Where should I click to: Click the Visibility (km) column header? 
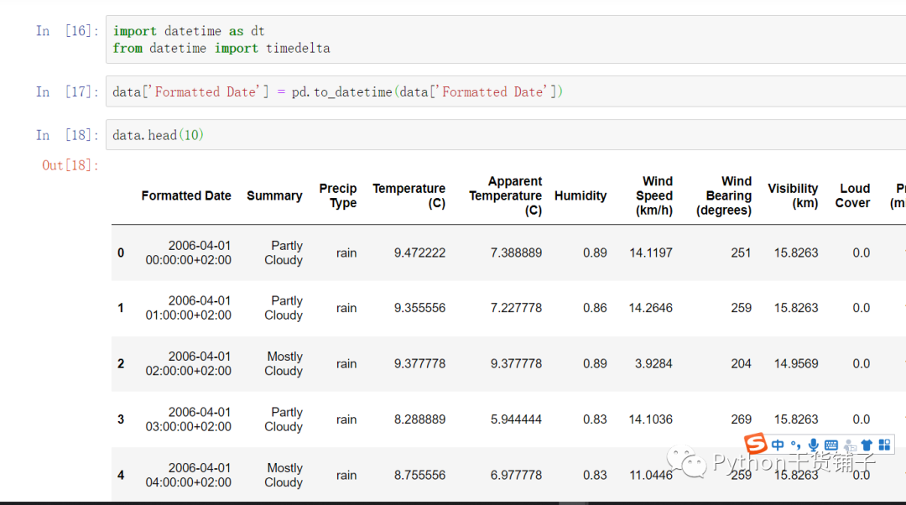[x=793, y=195]
